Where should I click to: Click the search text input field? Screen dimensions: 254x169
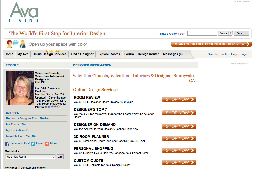coord(202,33)
